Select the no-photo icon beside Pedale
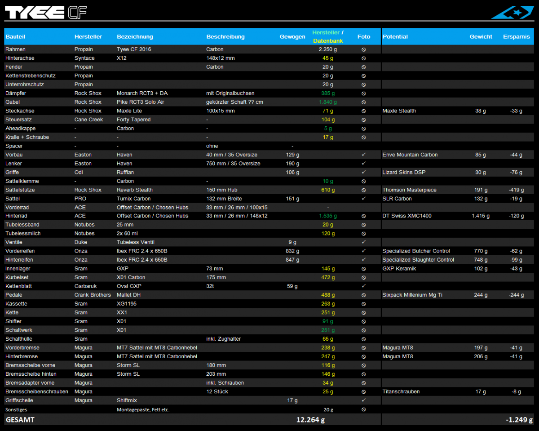This screenshot has height=431, width=539. (x=363, y=295)
